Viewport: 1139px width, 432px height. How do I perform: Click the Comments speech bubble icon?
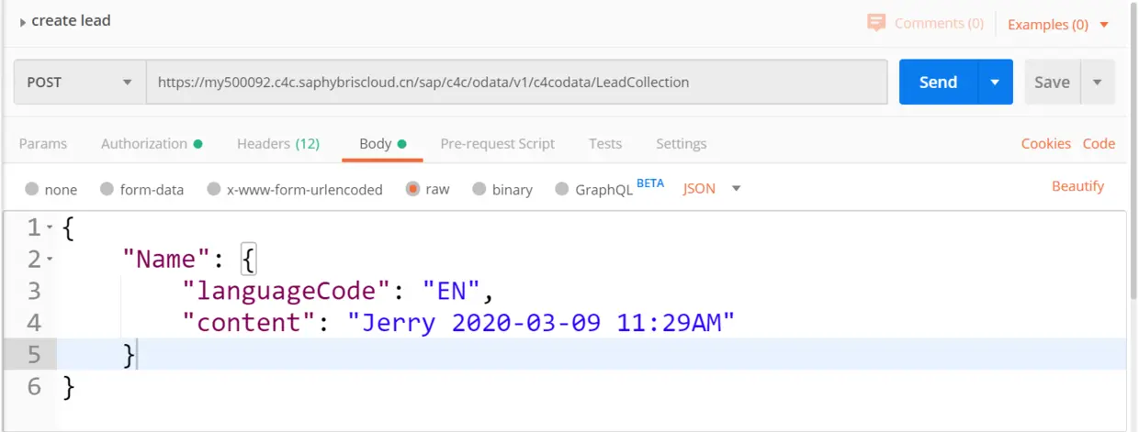tap(876, 23)
